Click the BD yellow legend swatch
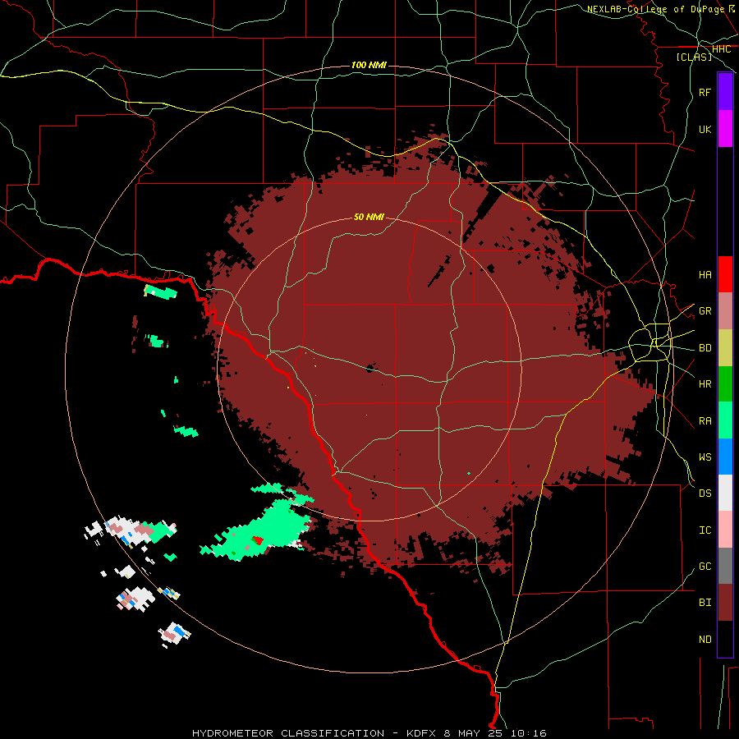The image size is (739, 739). coord(725,348)
